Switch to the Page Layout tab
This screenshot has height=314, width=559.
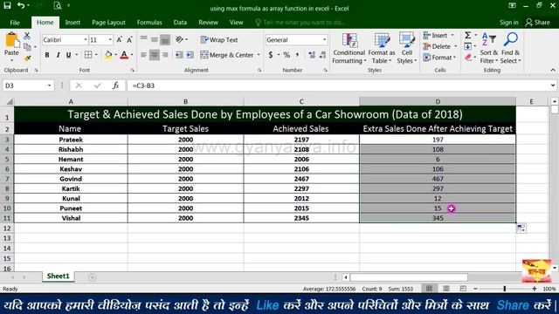pos(108,23)
